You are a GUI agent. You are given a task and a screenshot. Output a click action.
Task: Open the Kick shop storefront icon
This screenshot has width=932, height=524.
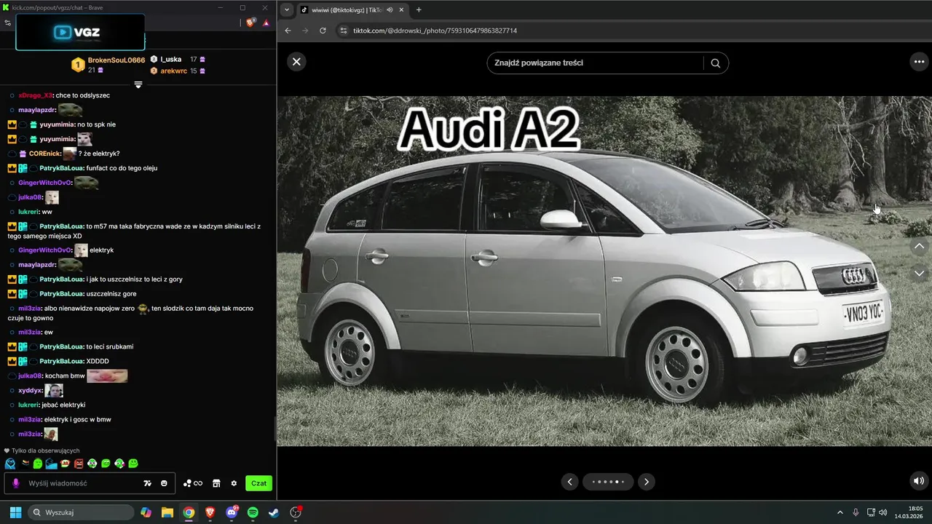216,483
